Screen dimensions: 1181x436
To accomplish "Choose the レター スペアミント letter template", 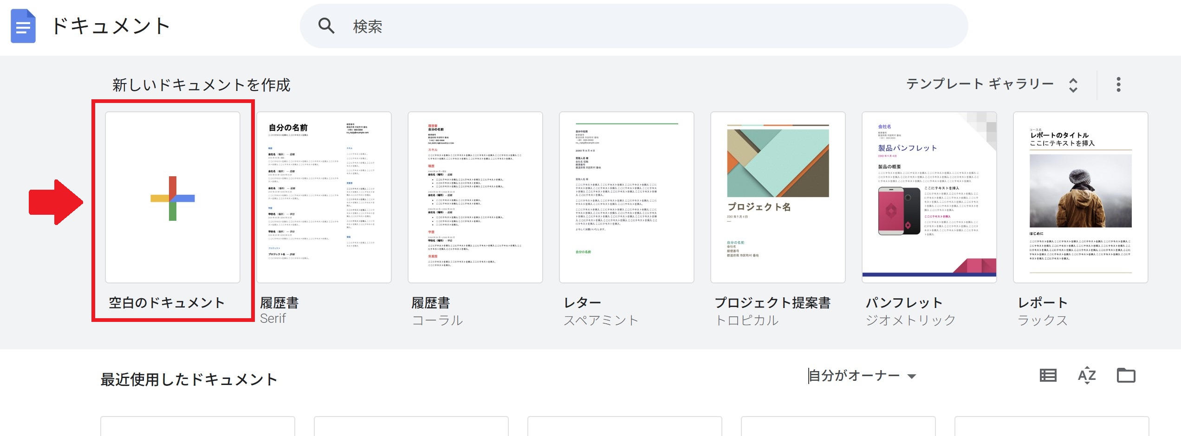I will tap(627, 197).
